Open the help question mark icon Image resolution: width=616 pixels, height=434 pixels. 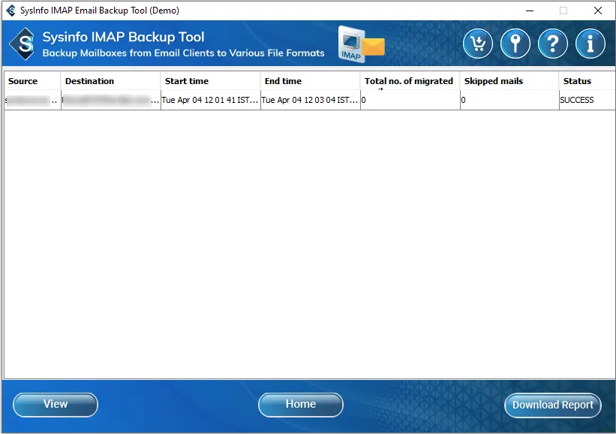pyautogui.click(x=553, y=44)
